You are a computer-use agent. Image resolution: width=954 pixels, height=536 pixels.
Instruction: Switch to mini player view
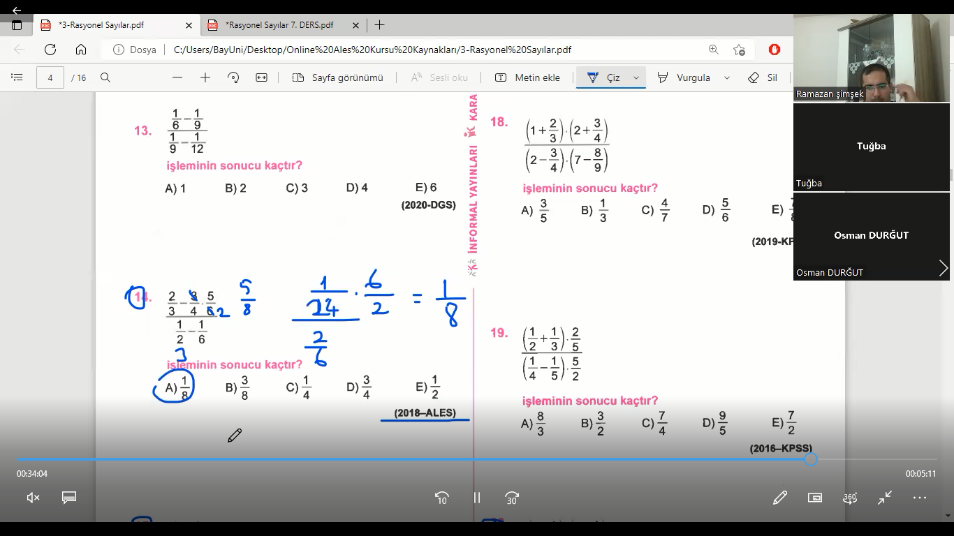pyautogui.click(x=815, y=498)
